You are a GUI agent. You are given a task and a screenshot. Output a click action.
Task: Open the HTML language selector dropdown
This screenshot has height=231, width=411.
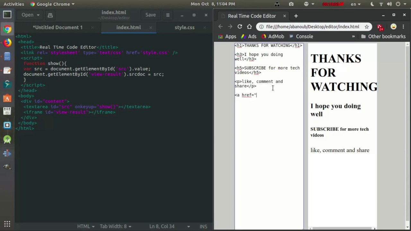pos(86,226)
